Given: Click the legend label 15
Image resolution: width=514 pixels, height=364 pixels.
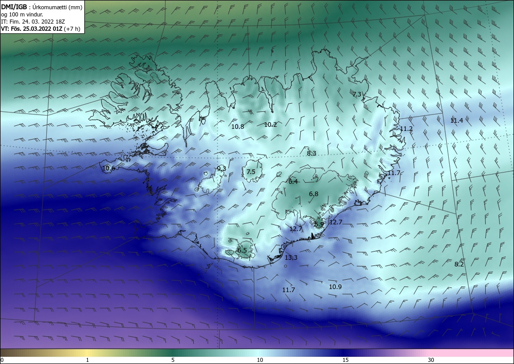Looking at the screenshot, I should pos(345,360).
